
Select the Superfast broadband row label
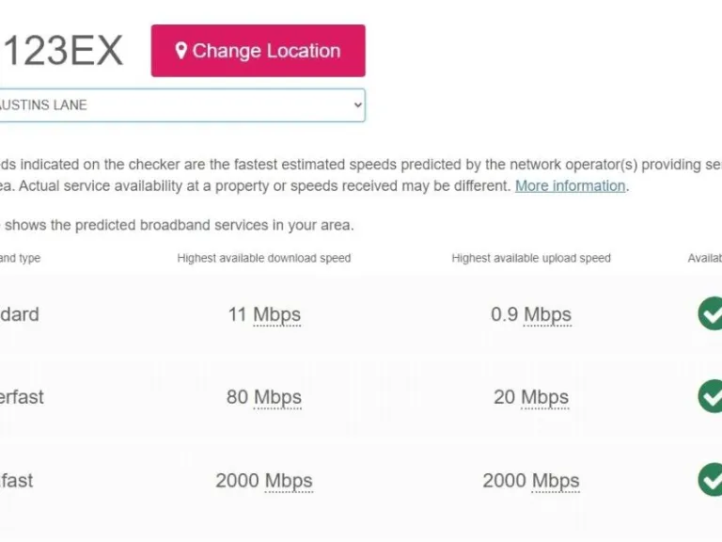coord(22,397)
